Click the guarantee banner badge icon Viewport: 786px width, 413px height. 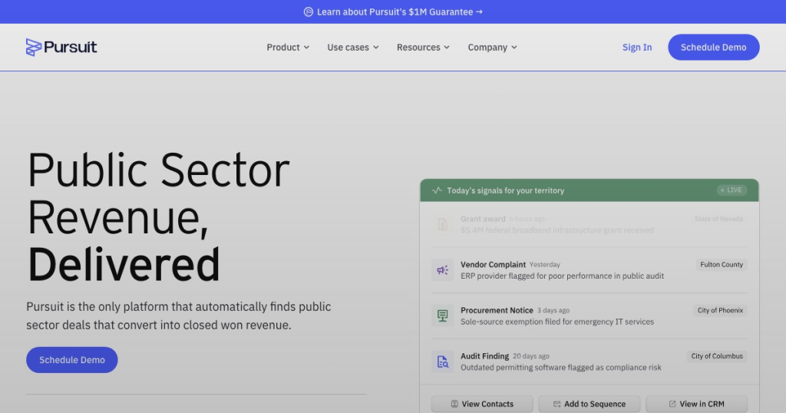click(309, 12)
